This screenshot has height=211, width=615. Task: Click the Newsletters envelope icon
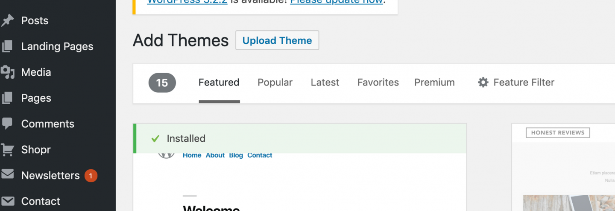(8, 174)
